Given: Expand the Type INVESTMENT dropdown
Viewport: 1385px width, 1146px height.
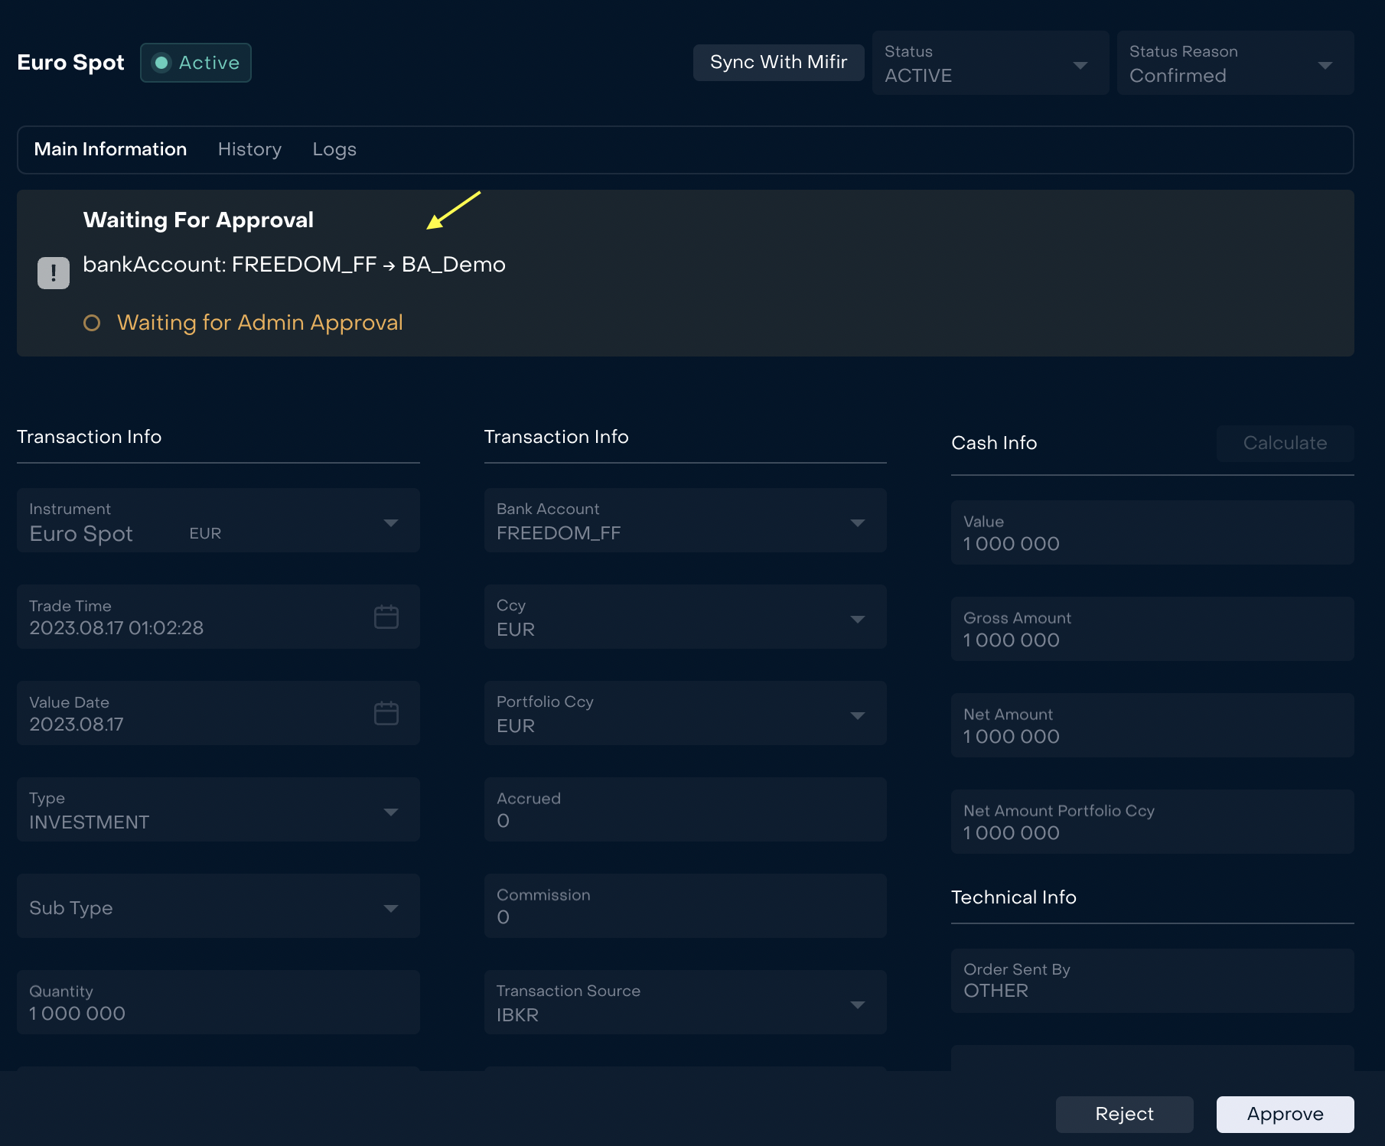Looking at the screenshot, I should click(x=390, y=811).
